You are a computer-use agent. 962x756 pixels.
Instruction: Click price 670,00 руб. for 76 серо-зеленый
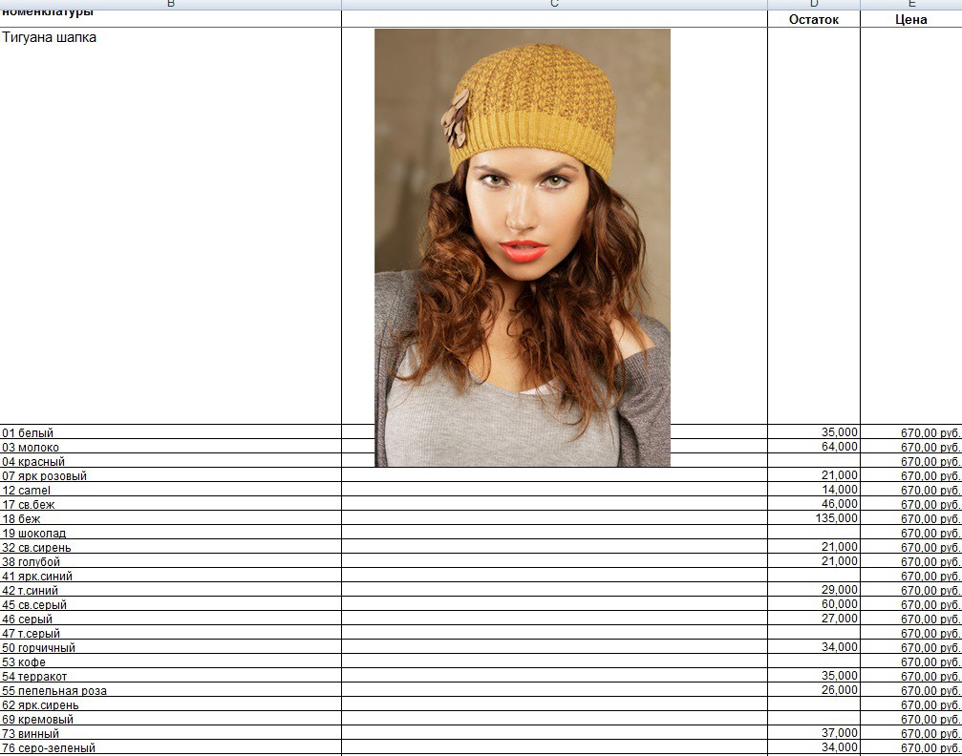(911, 746)
